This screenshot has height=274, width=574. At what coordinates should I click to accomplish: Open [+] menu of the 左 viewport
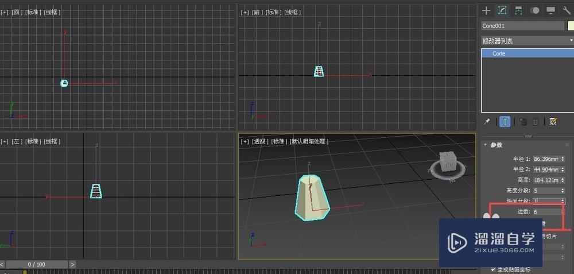coord(5,141)
